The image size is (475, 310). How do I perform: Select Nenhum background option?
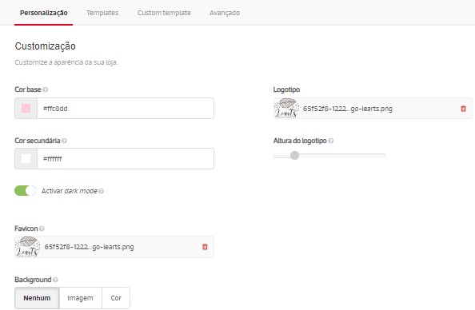tap(37, 298)
